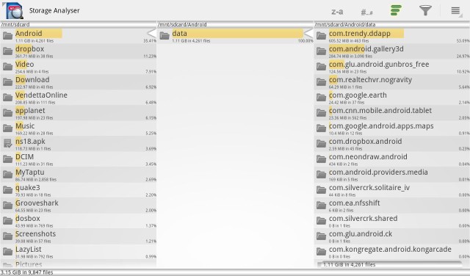Sort by size using green bars icon
The image size is (470, 276).
point(396,10)
